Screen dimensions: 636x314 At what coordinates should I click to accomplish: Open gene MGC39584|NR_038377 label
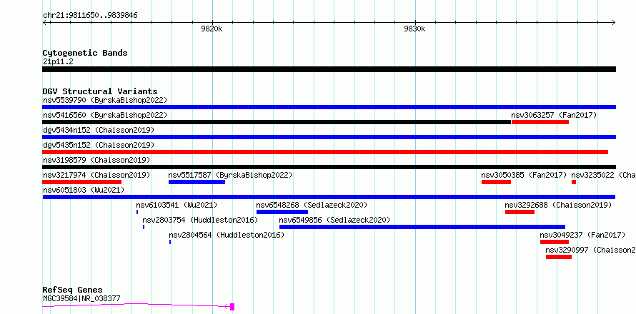click(81, 299)
